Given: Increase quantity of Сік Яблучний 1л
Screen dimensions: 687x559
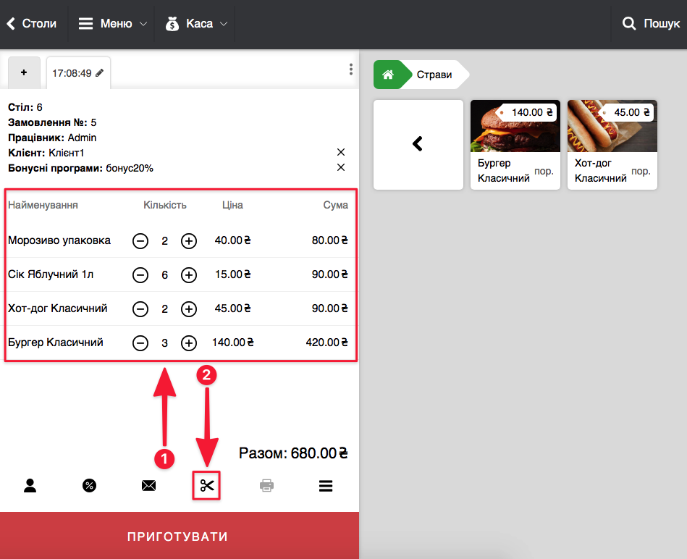Looking at the screenshot, I should (x=189, y=275).
